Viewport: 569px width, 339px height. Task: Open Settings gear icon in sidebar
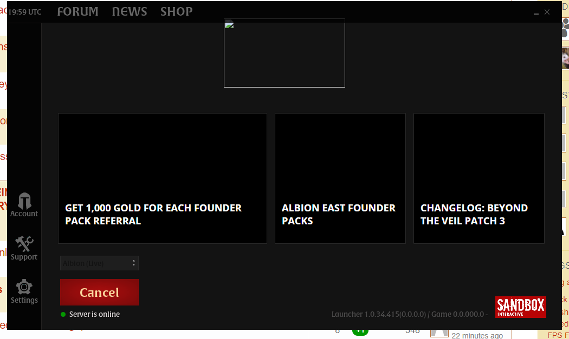click(24, 287)
